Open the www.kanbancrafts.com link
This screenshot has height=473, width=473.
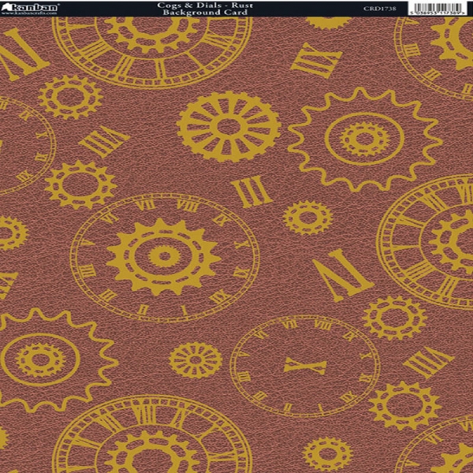point(29,13)
